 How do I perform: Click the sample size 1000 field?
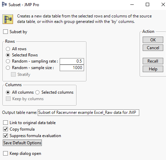pos(72,68)
